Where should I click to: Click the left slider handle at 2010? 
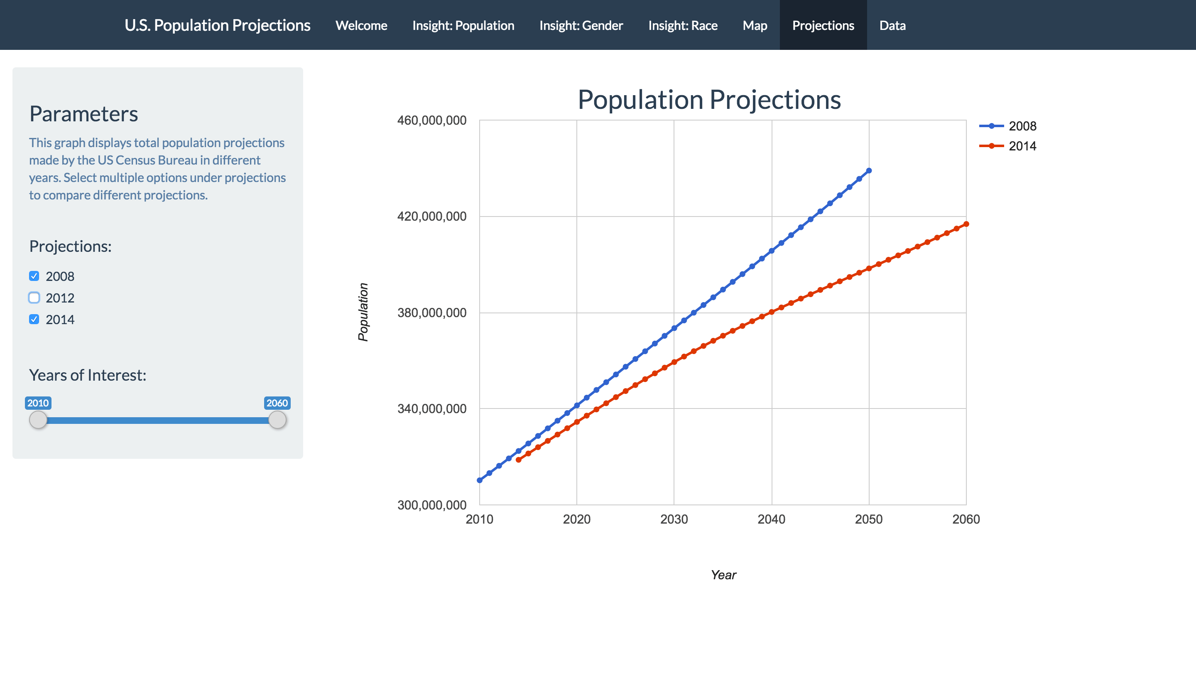point(39,419)
